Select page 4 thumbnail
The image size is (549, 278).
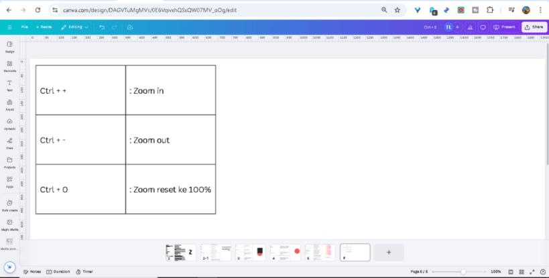point(286,253)
